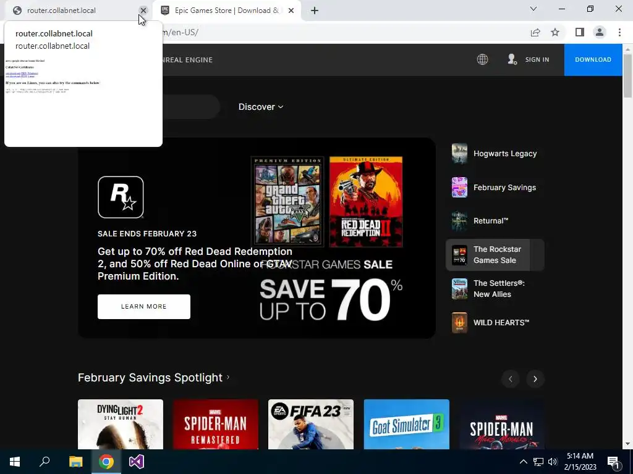Open Visual Studio from the taskbar

pyautogui.click(x=137, y=462)
